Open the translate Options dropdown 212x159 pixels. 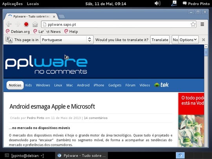pos(188,40)
